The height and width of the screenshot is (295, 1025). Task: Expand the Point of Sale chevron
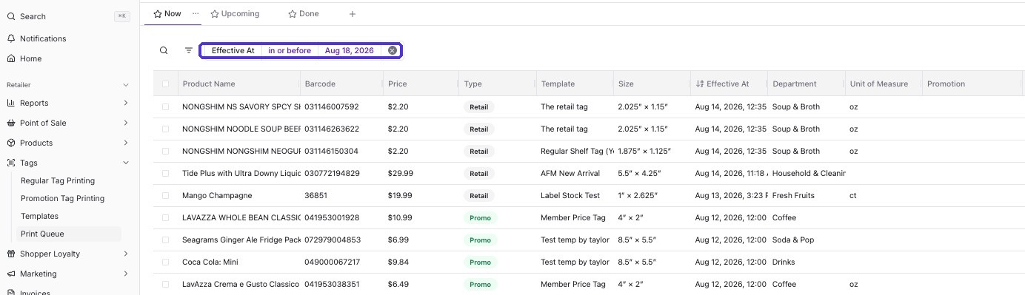[125, 123]
